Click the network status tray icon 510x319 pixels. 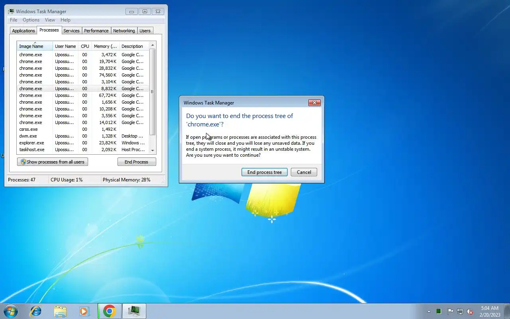click(x=460, y=311)
